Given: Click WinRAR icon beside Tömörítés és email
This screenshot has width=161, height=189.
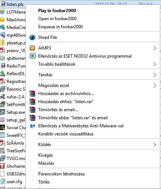Looking at the screenshot, I should (x=32, y=110).
